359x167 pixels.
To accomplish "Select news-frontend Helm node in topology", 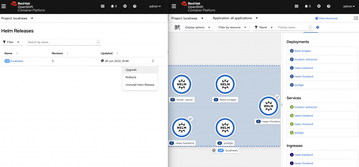I will pyautogui.click(x=269, y=106).
